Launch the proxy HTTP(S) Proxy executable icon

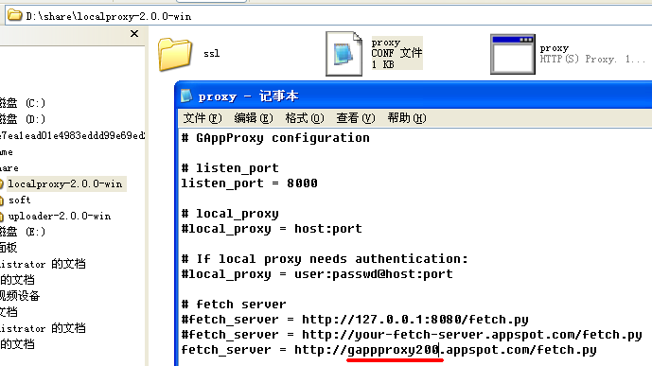pos(513,54)
